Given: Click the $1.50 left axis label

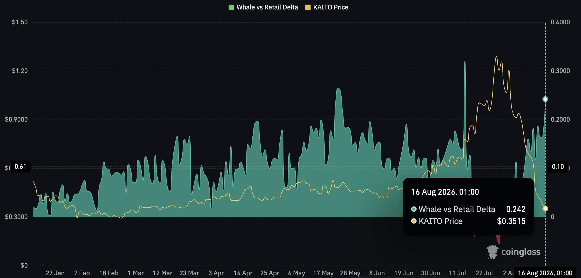Looking at the screenshot, I should pyautogui.click(x=20, y=22).
